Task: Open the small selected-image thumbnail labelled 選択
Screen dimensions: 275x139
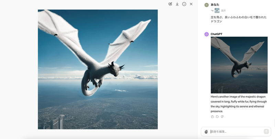Action: coord(217,11)
